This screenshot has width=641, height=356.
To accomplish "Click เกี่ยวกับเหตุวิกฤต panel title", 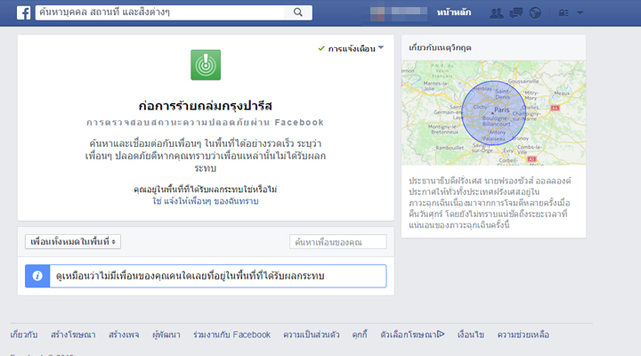I will click(x=440, y=48).
